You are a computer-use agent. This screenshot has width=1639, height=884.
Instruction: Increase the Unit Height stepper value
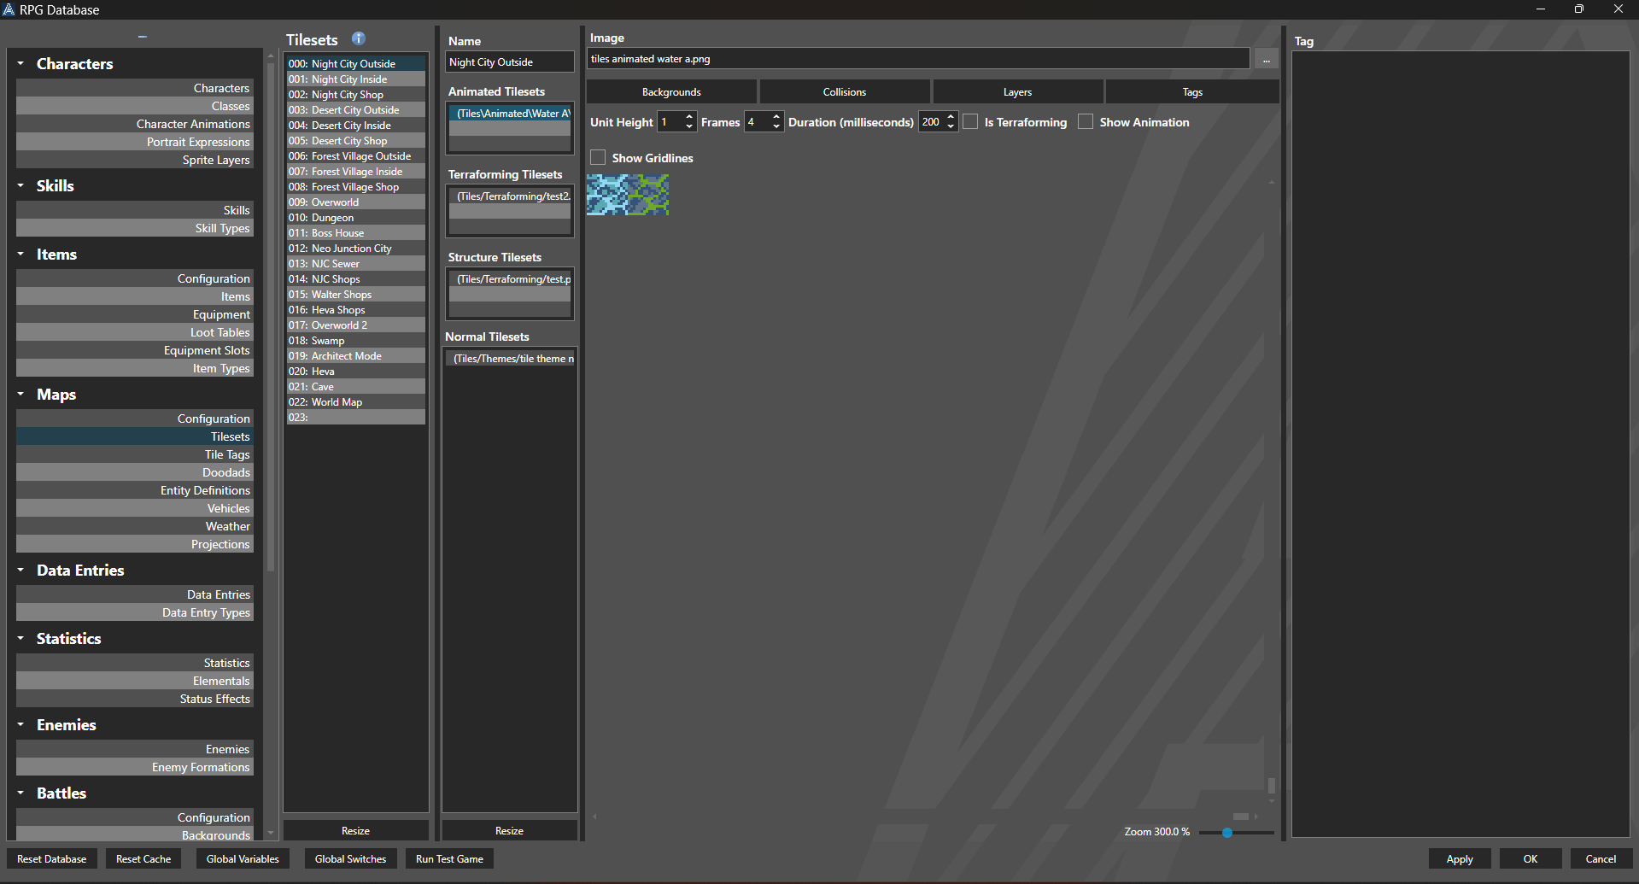click(689, 117)
